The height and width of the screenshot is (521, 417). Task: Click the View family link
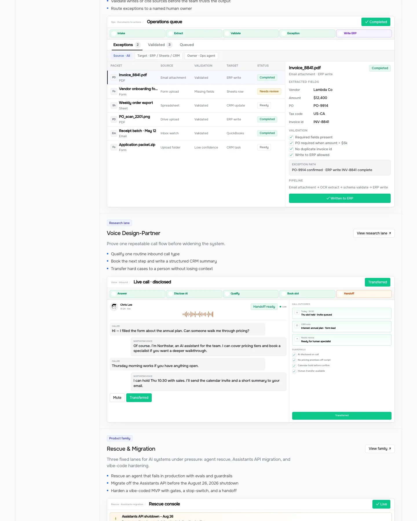(x=380, y=449)
